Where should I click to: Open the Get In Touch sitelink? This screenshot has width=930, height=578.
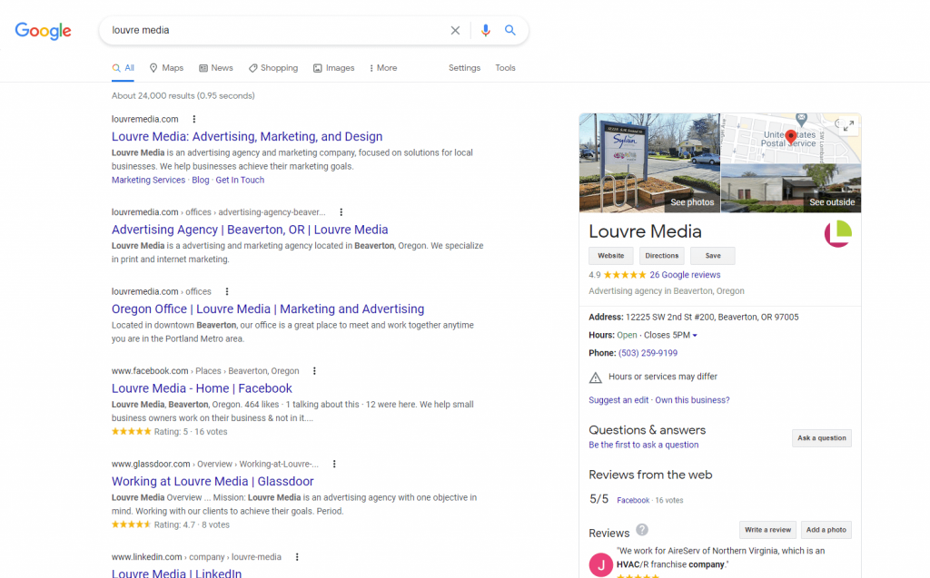240,181
